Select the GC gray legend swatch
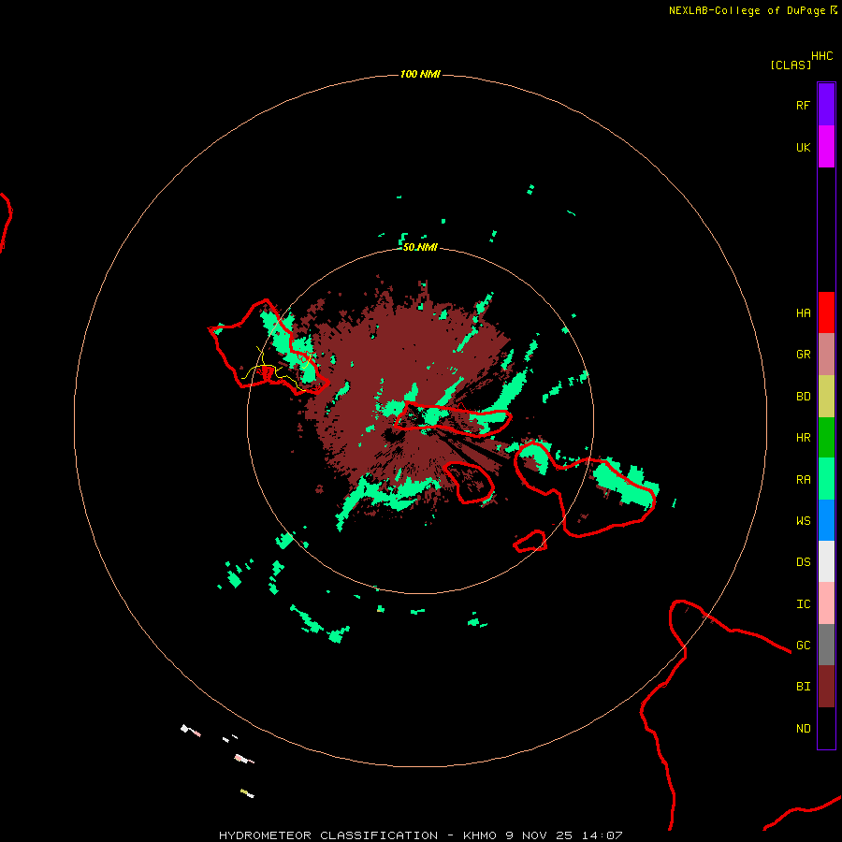Viewport: 842px width, 842px height. click(x=826, y=645)
